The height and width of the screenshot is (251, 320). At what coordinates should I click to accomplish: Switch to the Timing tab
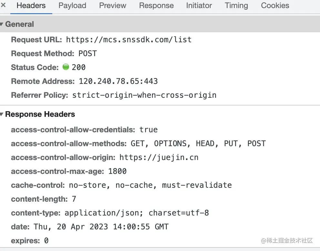[236, 5]
